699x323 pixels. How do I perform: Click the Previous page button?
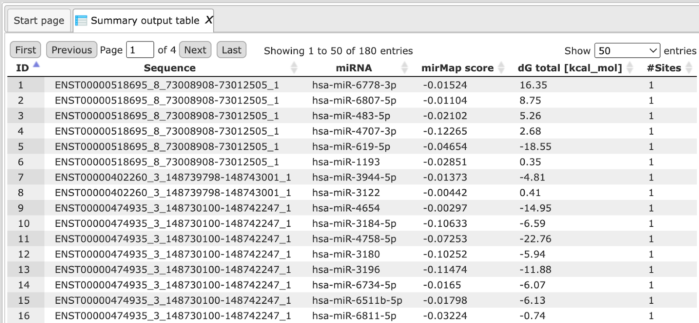pos(72,50)
